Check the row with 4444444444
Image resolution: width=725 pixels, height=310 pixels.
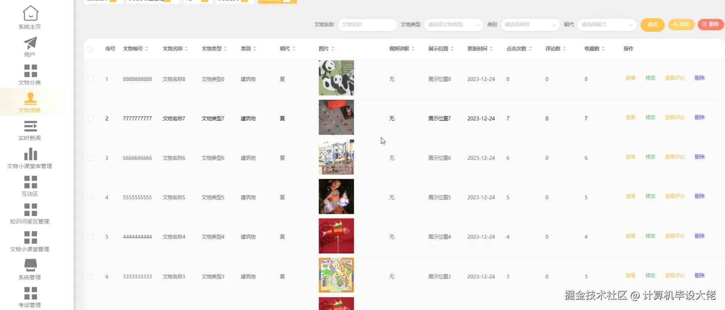pyautogui.click(x=90, y=237)
